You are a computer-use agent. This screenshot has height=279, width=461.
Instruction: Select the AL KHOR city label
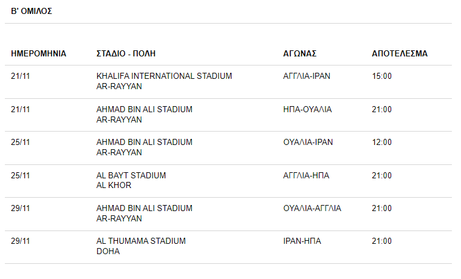[x=114, y=186]
